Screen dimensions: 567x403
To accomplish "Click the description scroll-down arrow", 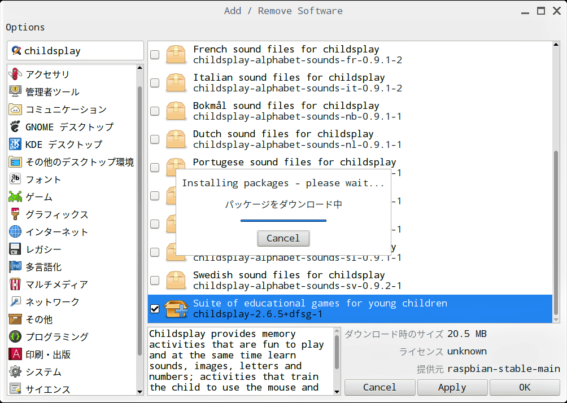I will [x=337, y=392].
